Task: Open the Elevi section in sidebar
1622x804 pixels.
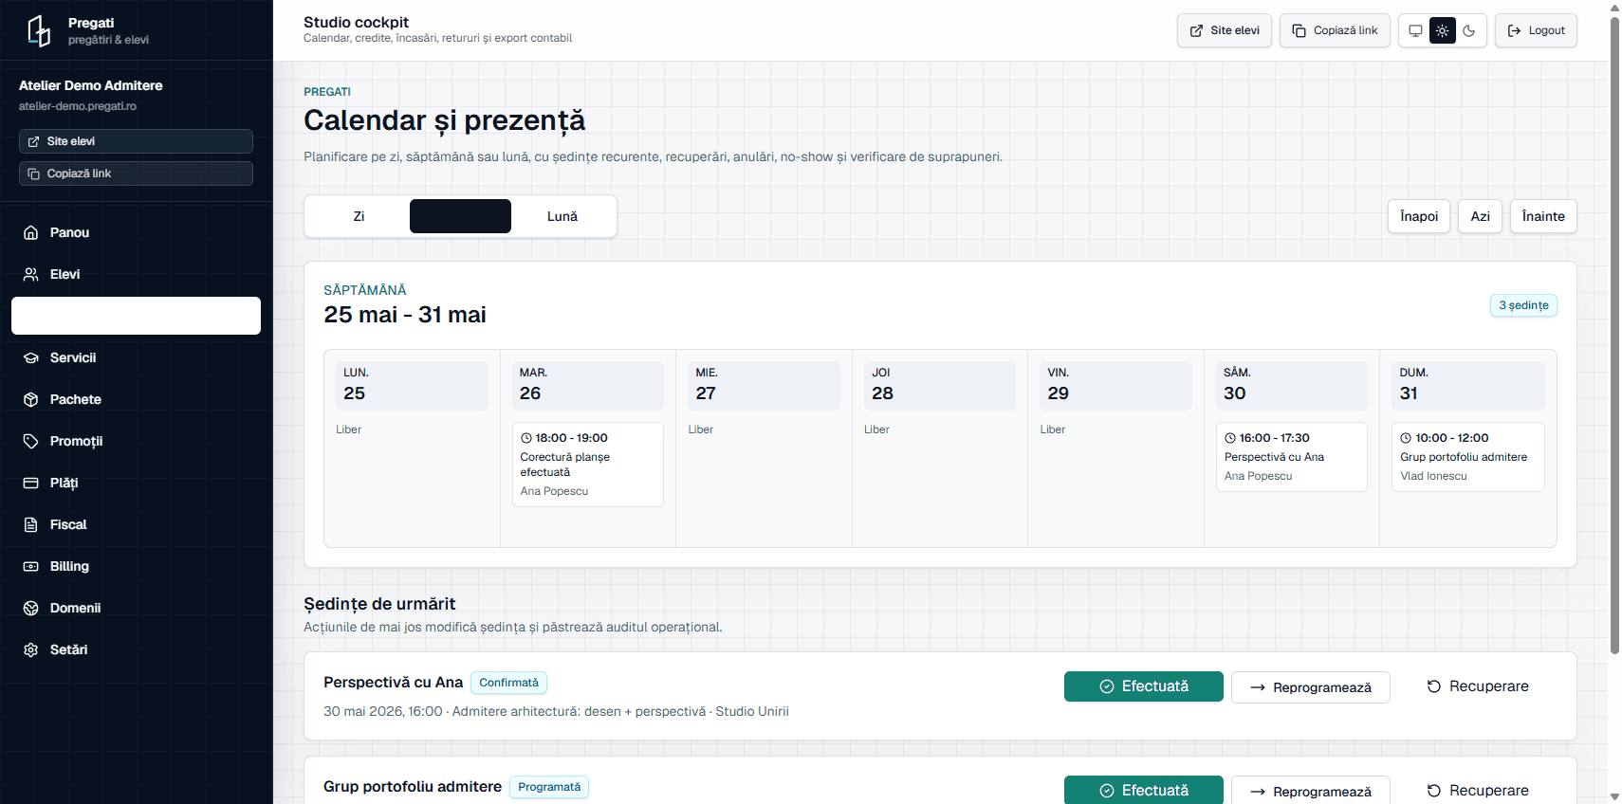Action: (x=136, y=274)
